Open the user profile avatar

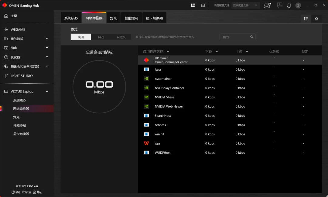(298, 5)
